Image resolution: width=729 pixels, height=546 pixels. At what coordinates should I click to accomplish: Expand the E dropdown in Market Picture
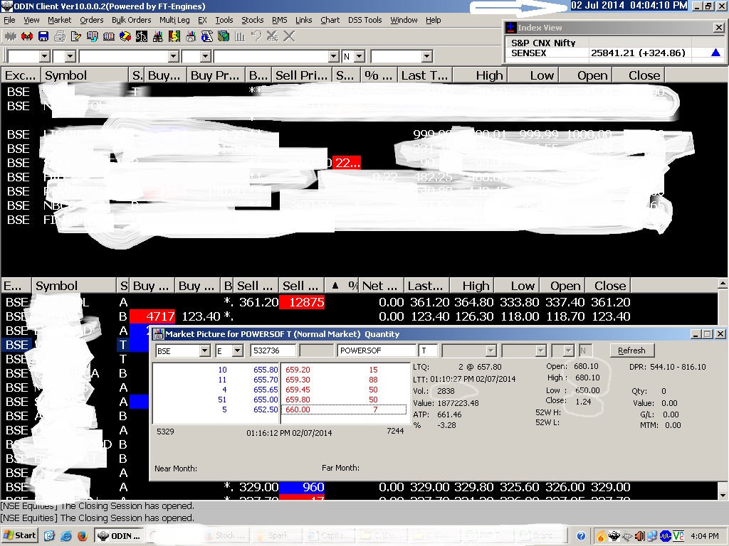(x=237, y=350)
